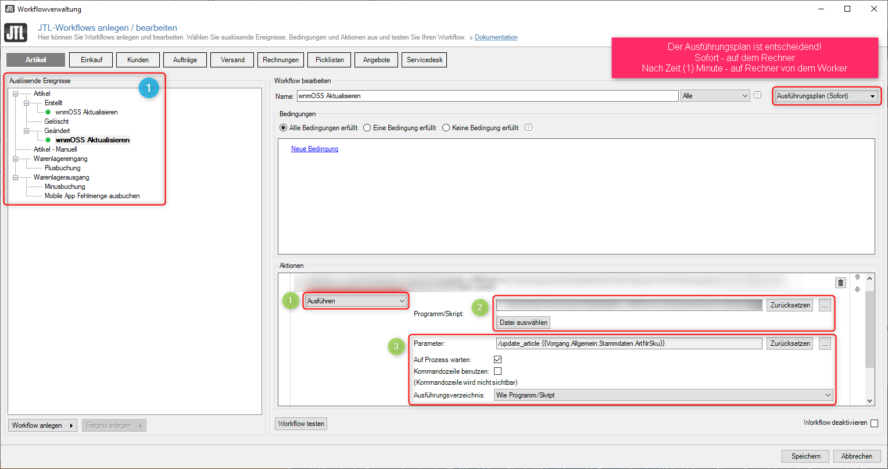Click Datei auswählen button
The image size is (888, 469).
(522, 322)
